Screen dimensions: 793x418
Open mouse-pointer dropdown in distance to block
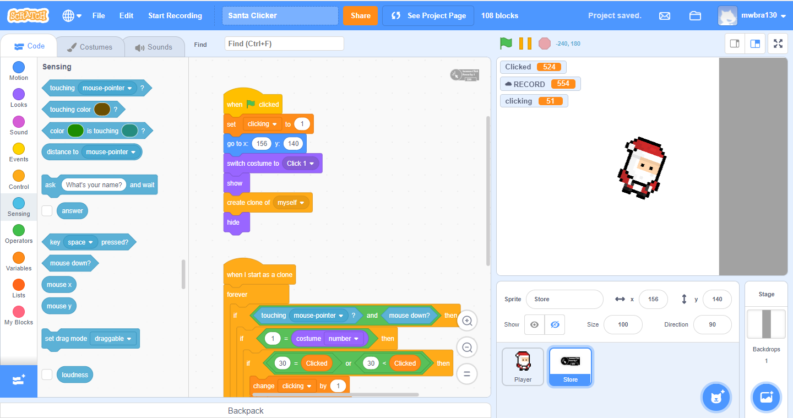click(111, 152)
